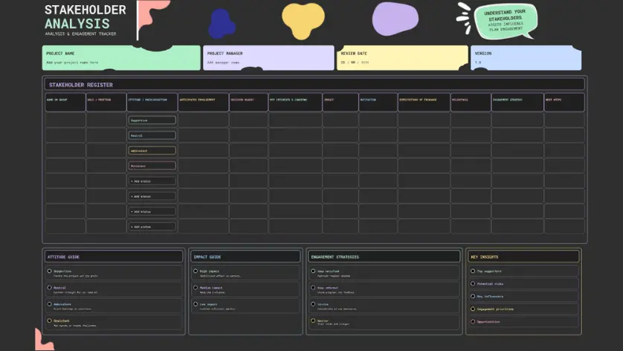Select Ambivalent radio in Attitude Guide
The height and width of the screenshot is (351, 623).
(x=50, y=304)
